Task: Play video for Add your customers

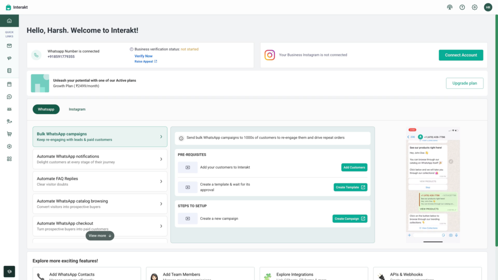Action: (188, 167)
